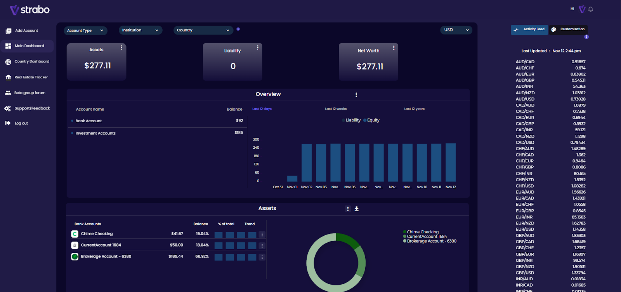
Task: Click the Strabo logo
Action: (30, 10)
